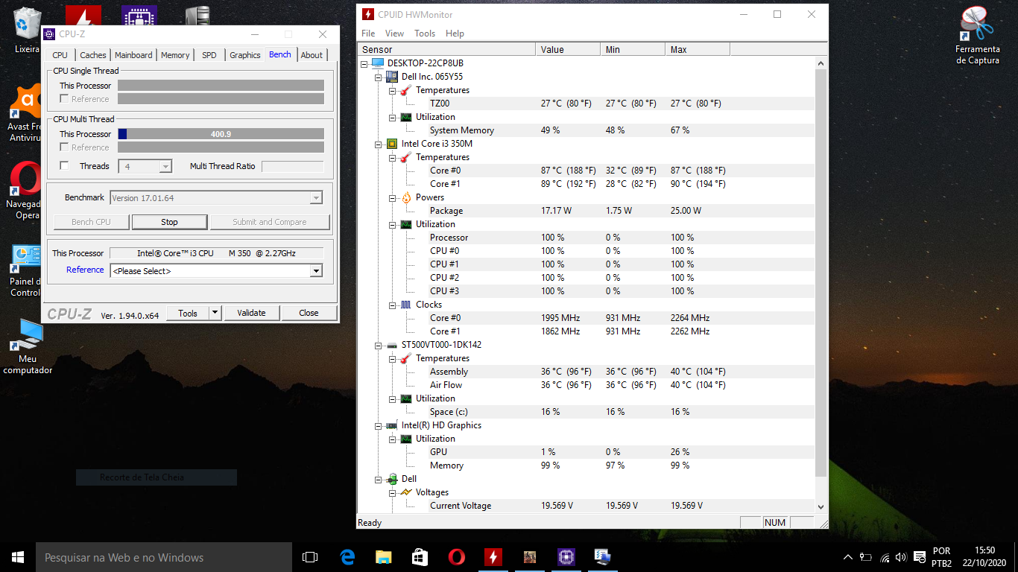Click the Intel(R) HD Graphics icon
The image size is (1018, 572).
(x=392, y=425)
